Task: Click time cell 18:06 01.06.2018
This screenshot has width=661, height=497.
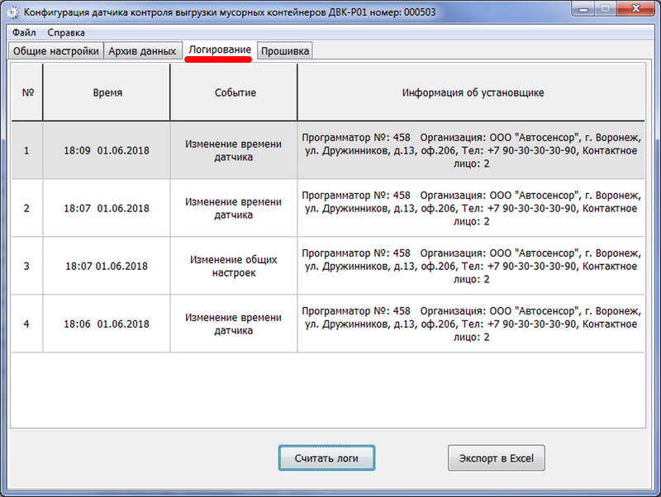Action: [107, 324]
